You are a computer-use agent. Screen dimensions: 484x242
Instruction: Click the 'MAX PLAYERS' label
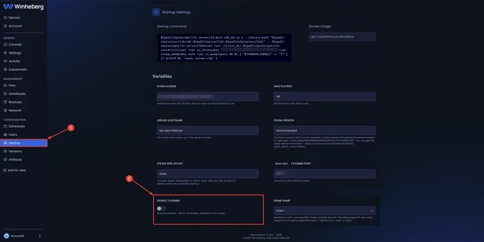click(283, 86)
